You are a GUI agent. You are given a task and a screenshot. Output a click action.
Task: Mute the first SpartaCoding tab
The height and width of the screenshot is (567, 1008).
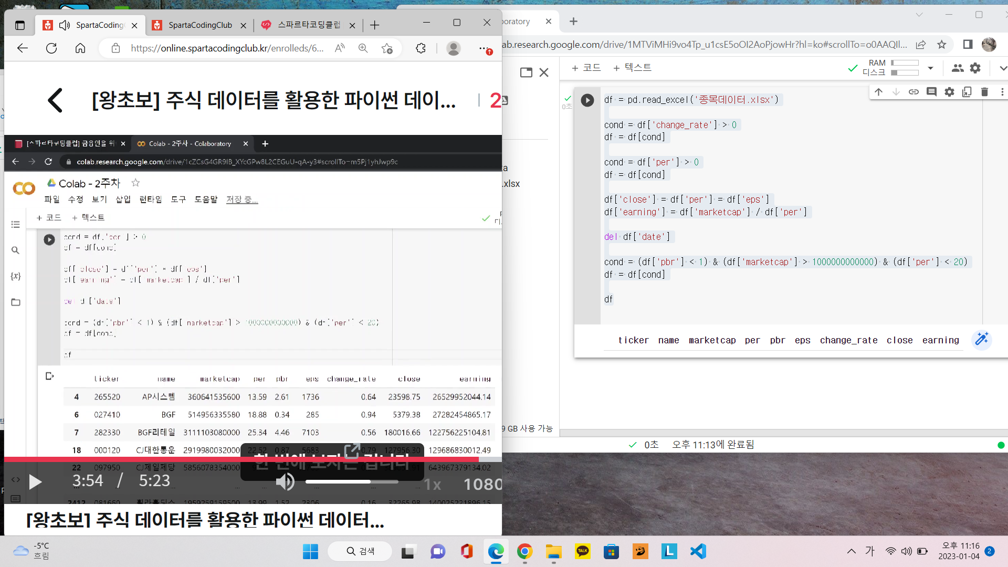point(64,25)
